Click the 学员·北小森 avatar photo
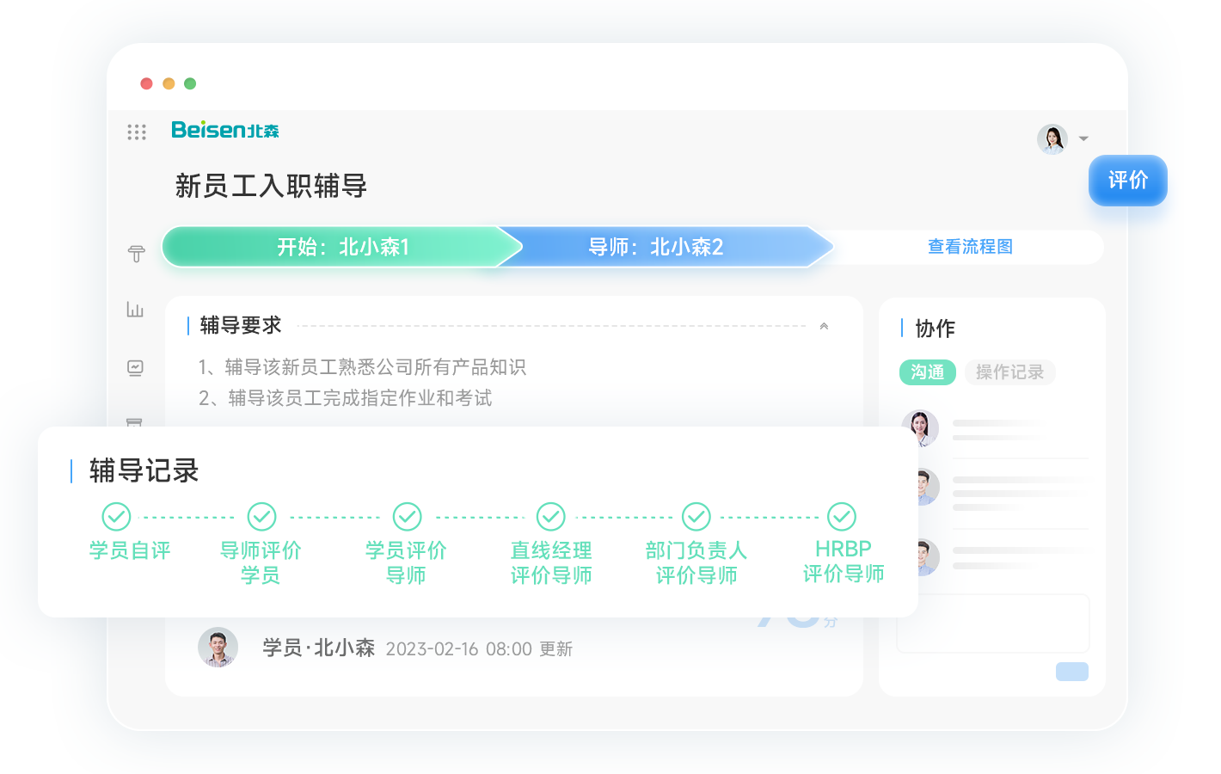Image resolution: width=1221 pixels, height=774 pixels. pyautogui.click(x=218, y=648)
